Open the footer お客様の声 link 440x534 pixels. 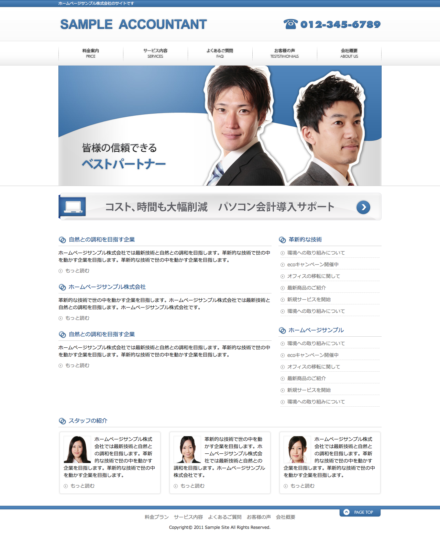[x=258, y=517]
